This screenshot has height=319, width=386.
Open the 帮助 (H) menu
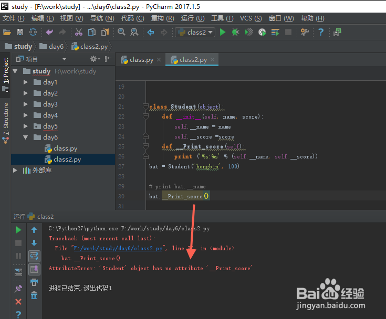[x=312, y=18]
